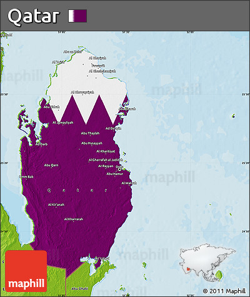Click the Ad Darb town label
Image resolution: width=250 pixels, height=297 pixels.
[x=42, y=144]
